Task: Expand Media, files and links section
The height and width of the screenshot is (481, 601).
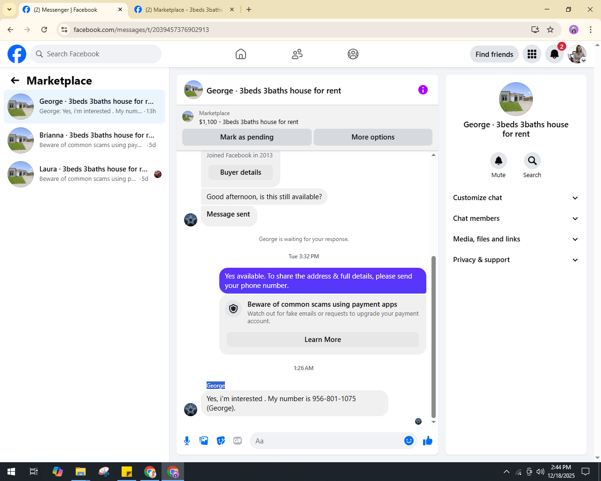Action: [x=516, y=239]
